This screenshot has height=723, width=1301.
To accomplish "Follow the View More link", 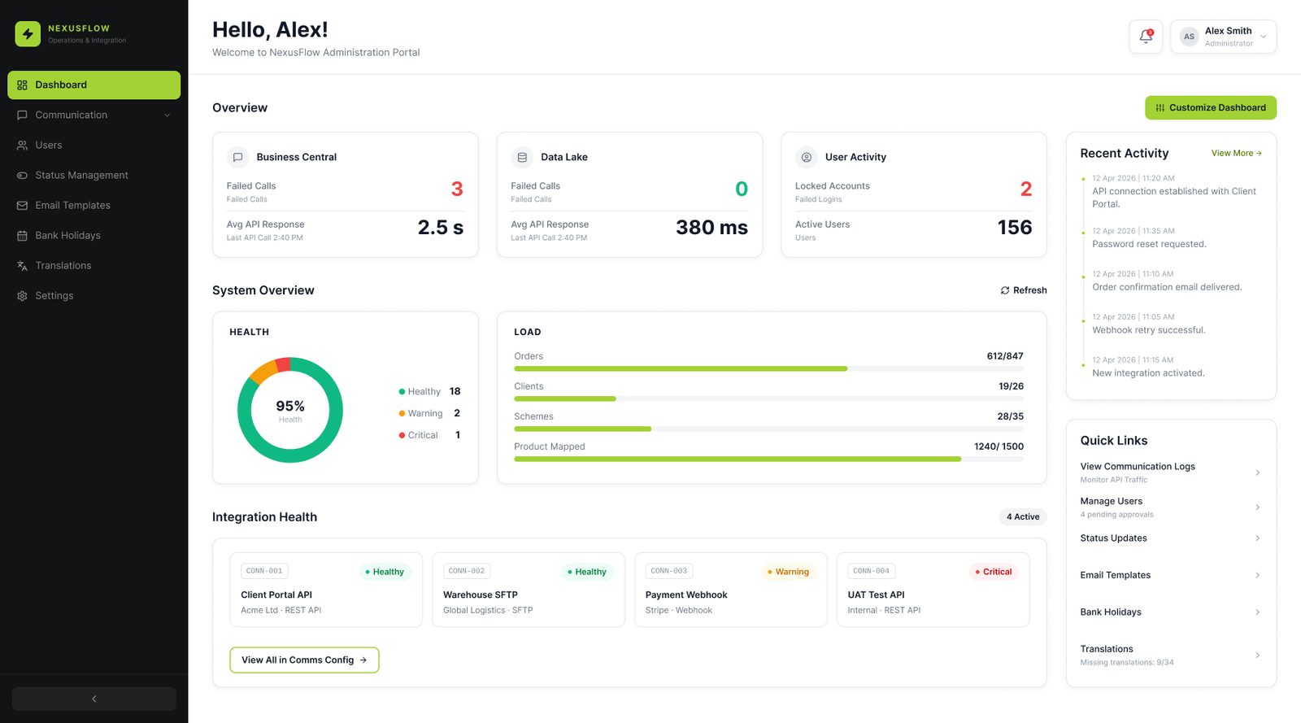I will [x=1236, y=153].
